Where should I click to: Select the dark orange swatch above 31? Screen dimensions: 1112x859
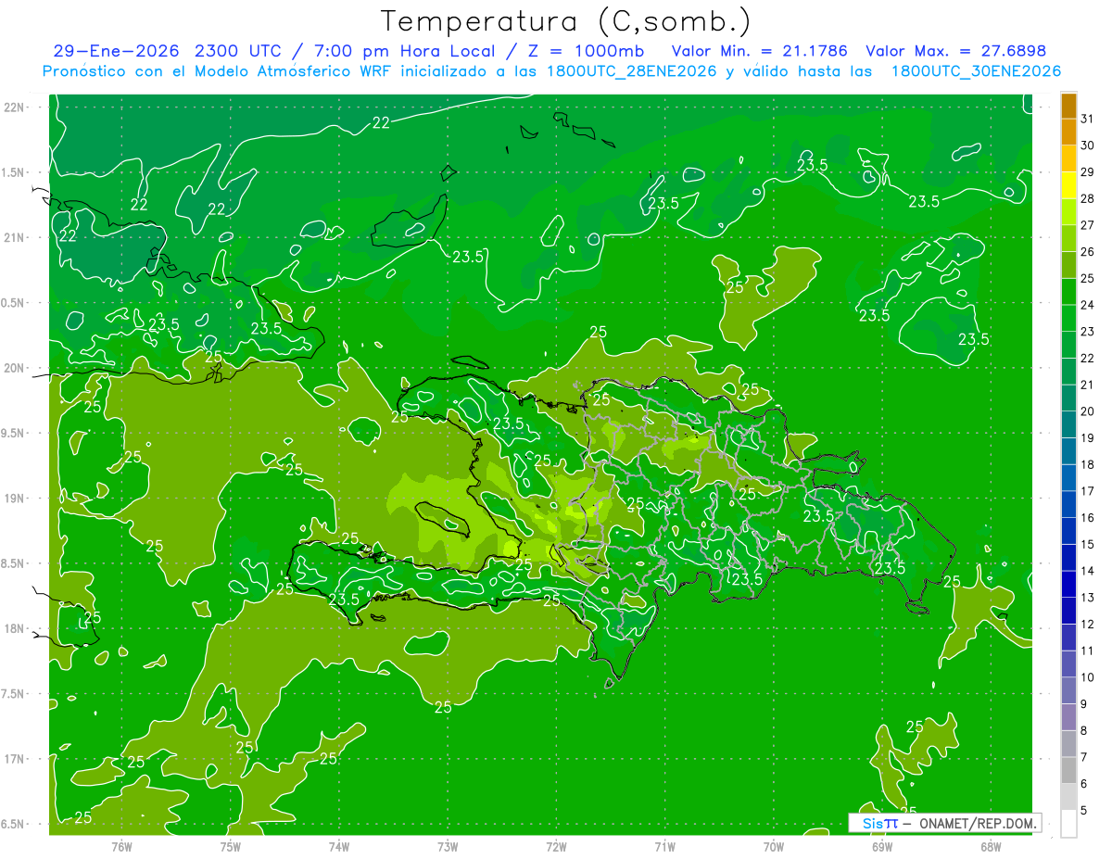[x=1068, y=106]
